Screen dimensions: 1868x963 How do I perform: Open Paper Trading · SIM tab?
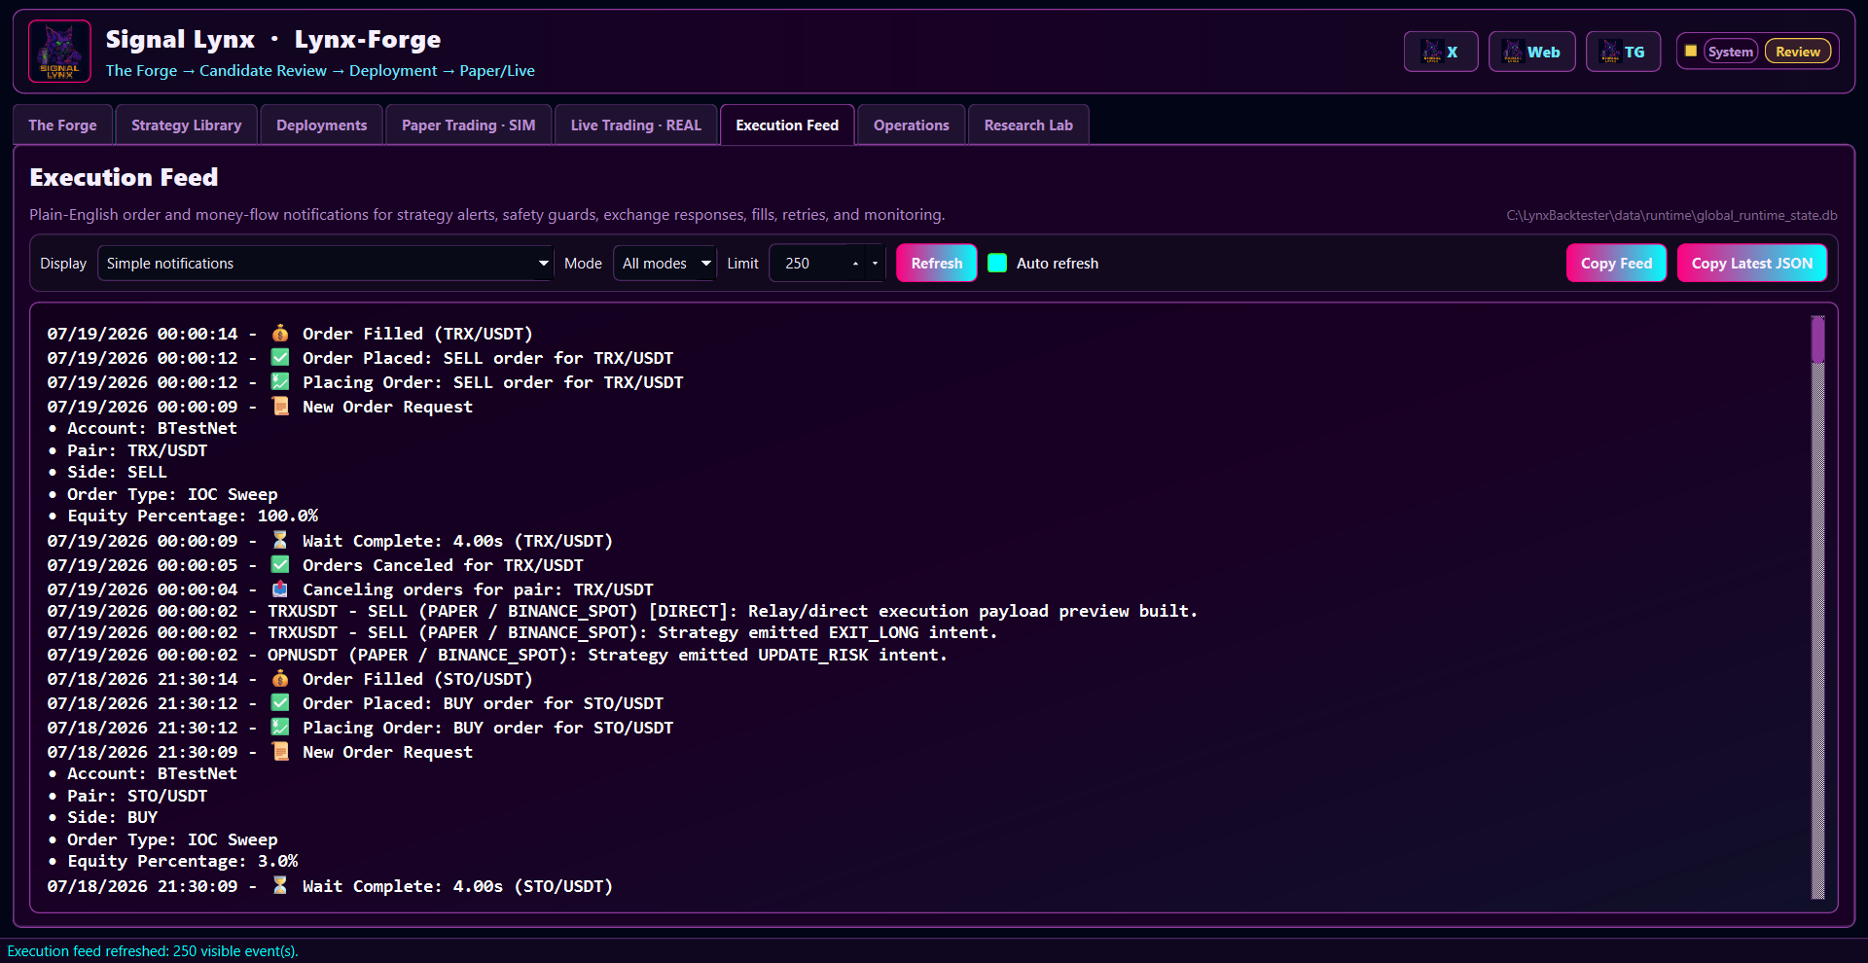point(468,125)
